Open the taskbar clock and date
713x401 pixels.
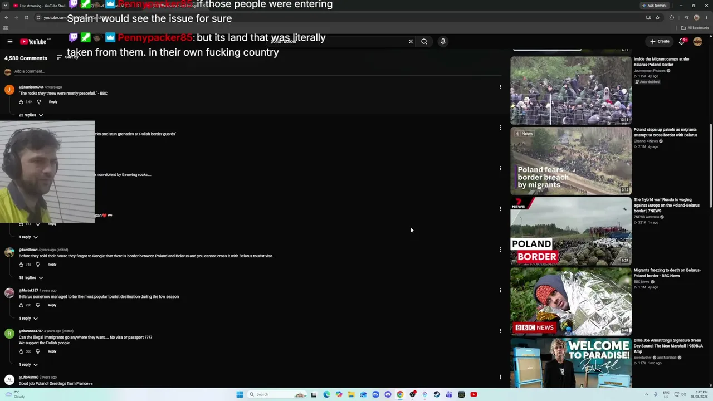[699, 394]
